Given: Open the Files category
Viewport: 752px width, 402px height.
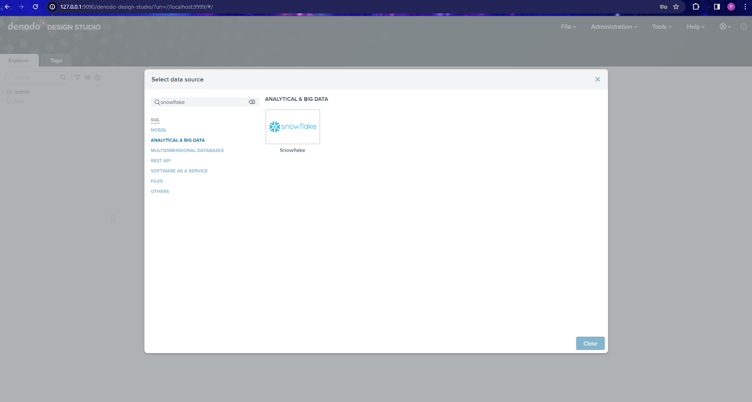Looking at the screenshot, I should pyautogui.click(x=157, y=181).
